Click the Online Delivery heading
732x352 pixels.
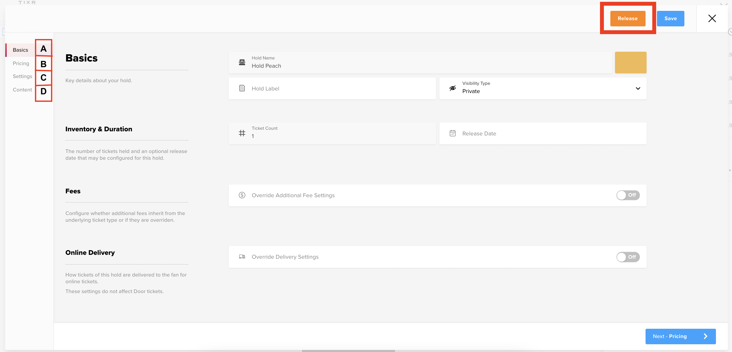pos(90,253)
